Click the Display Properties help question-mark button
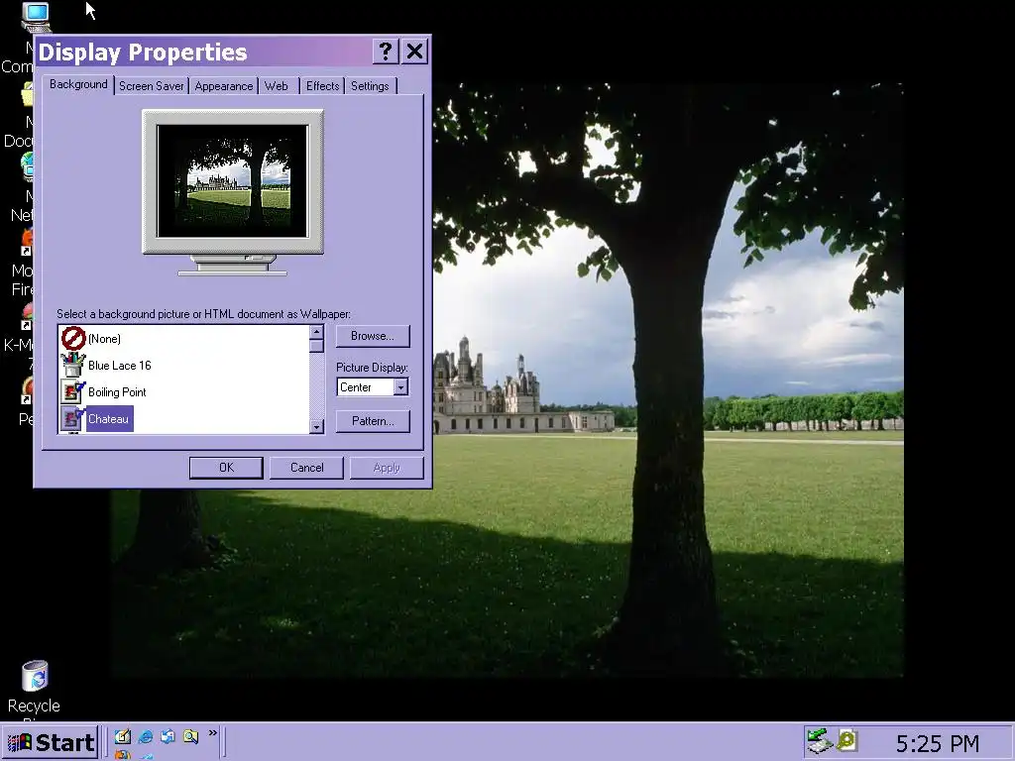1015x761 pixels. 386,52
